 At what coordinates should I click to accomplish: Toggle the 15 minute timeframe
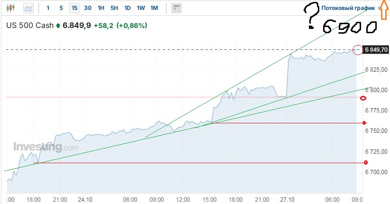pos(74,8)
